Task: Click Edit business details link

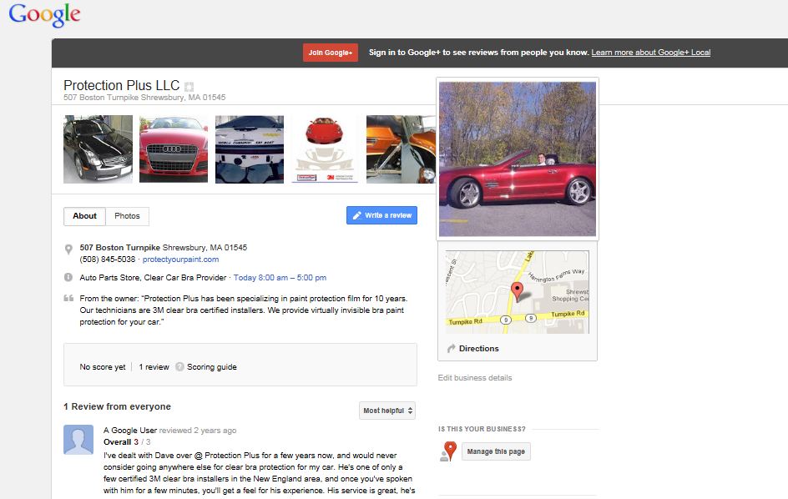Action: (x=475, y=378)
